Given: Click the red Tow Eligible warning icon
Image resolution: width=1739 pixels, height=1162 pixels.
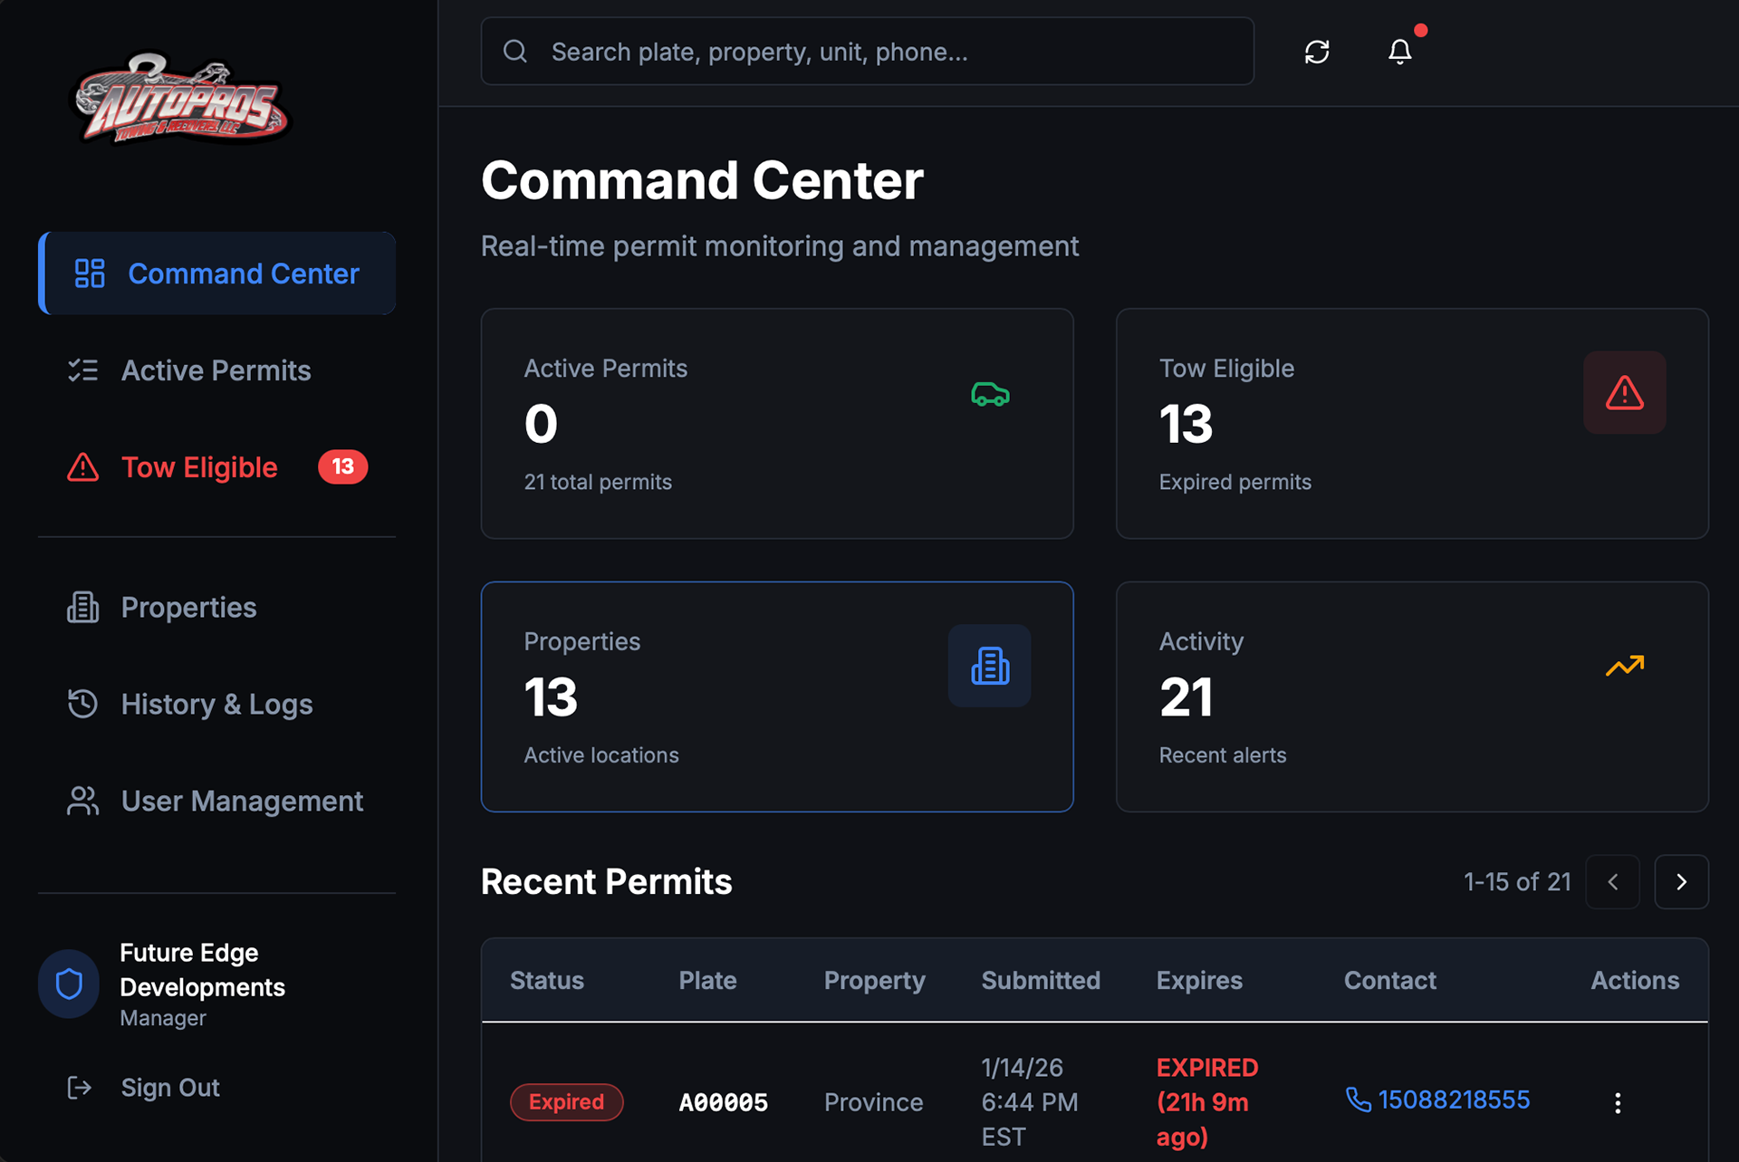Looking at the screenshot, I should tap(1624, 393).
